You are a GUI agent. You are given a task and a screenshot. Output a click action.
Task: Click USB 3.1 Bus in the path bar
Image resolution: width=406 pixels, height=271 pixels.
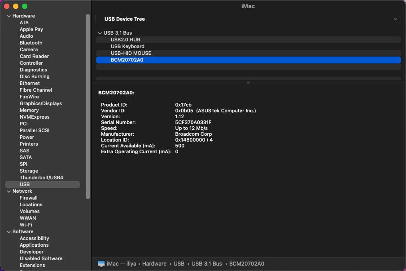click(207, 264)
